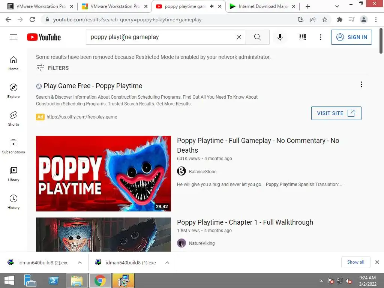
Task: Clear the search query with the X
Action: (x=239, y=37)
